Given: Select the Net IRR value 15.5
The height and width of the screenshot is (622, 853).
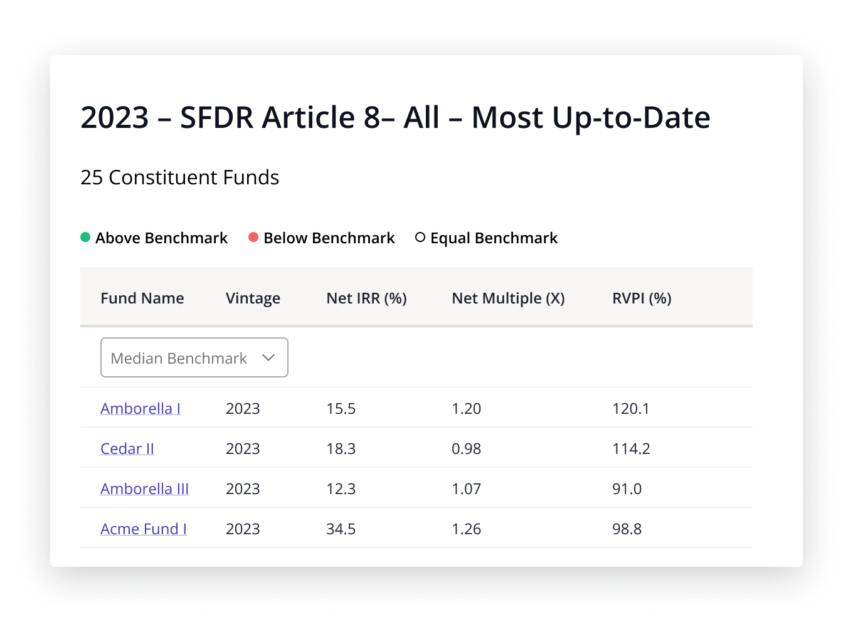Looking at the screenshot, I should point(341,408).
